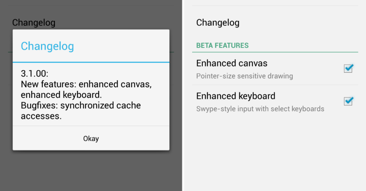Click the 'New features: enhanced canvas' line
Image resolution: width=366 pixels, height=191 pixels.
tap(86, 84)
